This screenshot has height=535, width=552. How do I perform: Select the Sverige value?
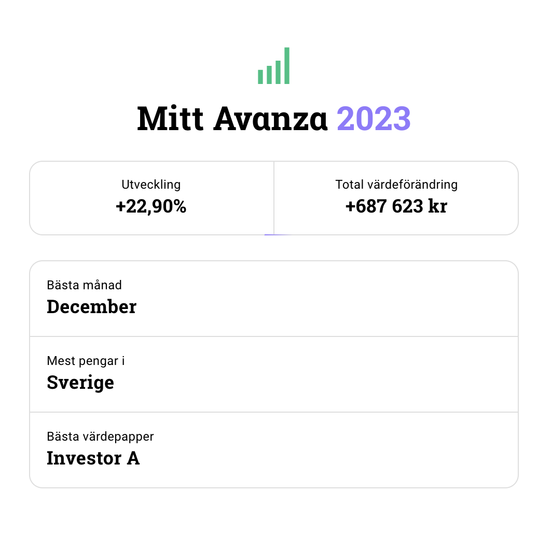(x=80, y=383)
